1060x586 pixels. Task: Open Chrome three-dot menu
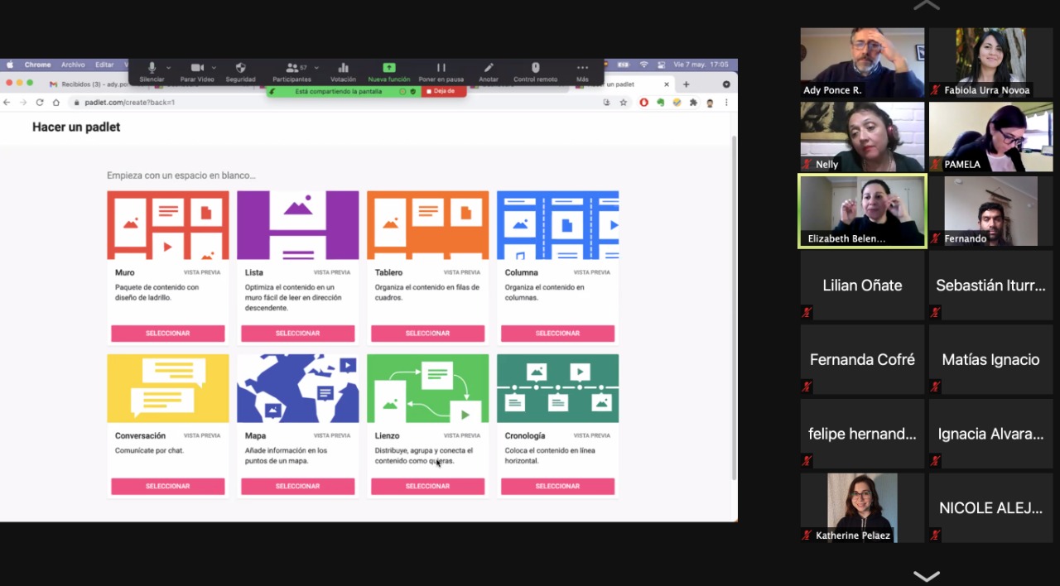pyautogui.click(x=726, y=103)
